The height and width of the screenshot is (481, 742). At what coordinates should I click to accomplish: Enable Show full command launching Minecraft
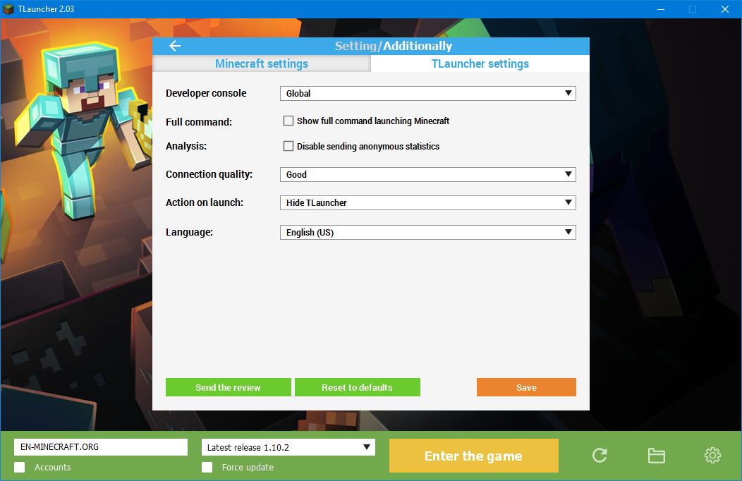pyautogui.click(x=288, y=121)
